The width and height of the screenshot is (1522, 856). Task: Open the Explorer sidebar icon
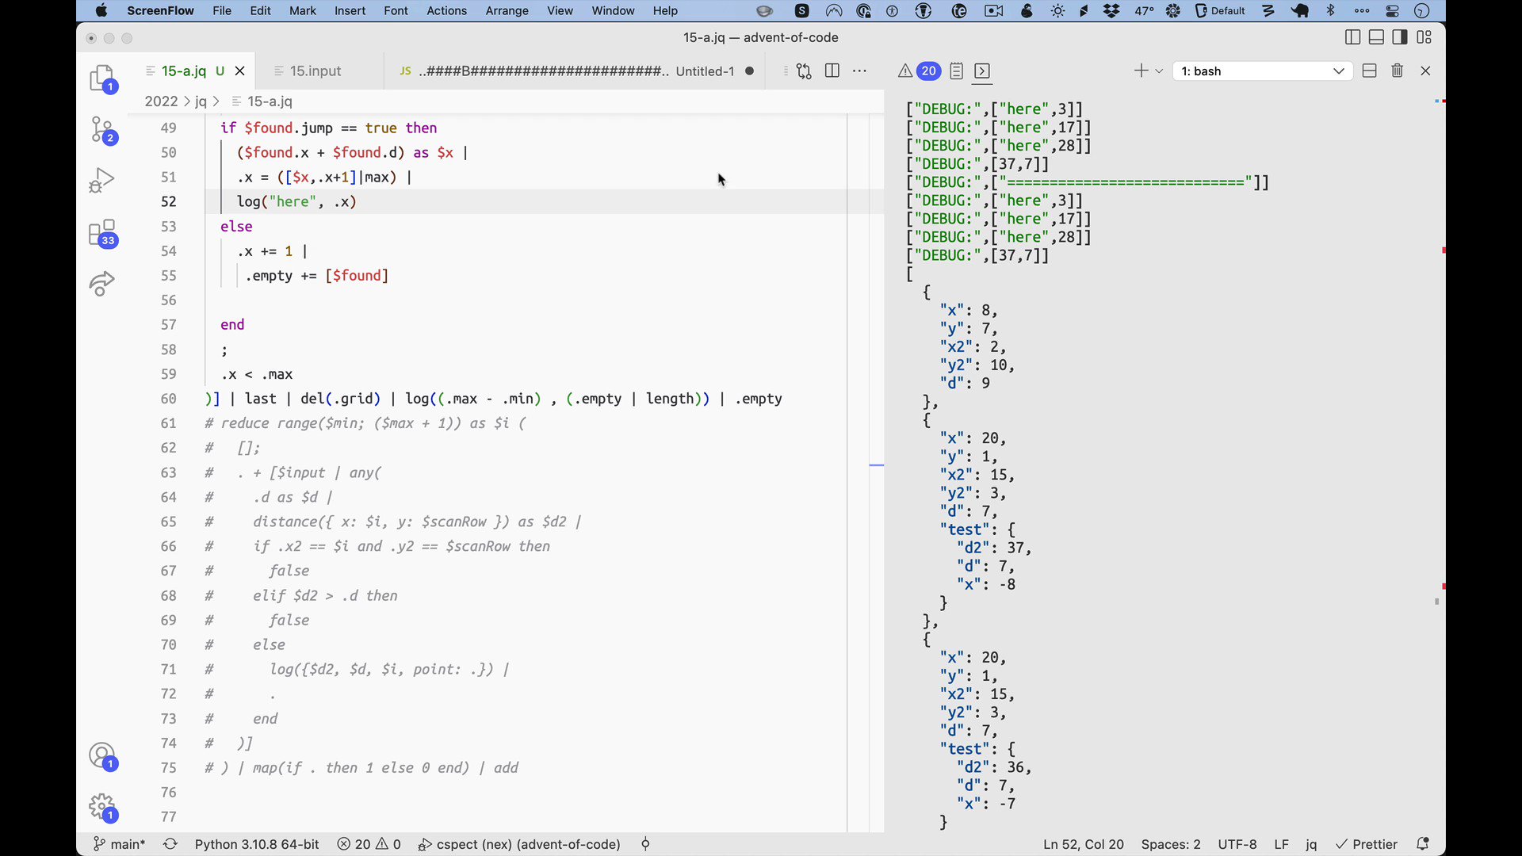tap(102, 78)
